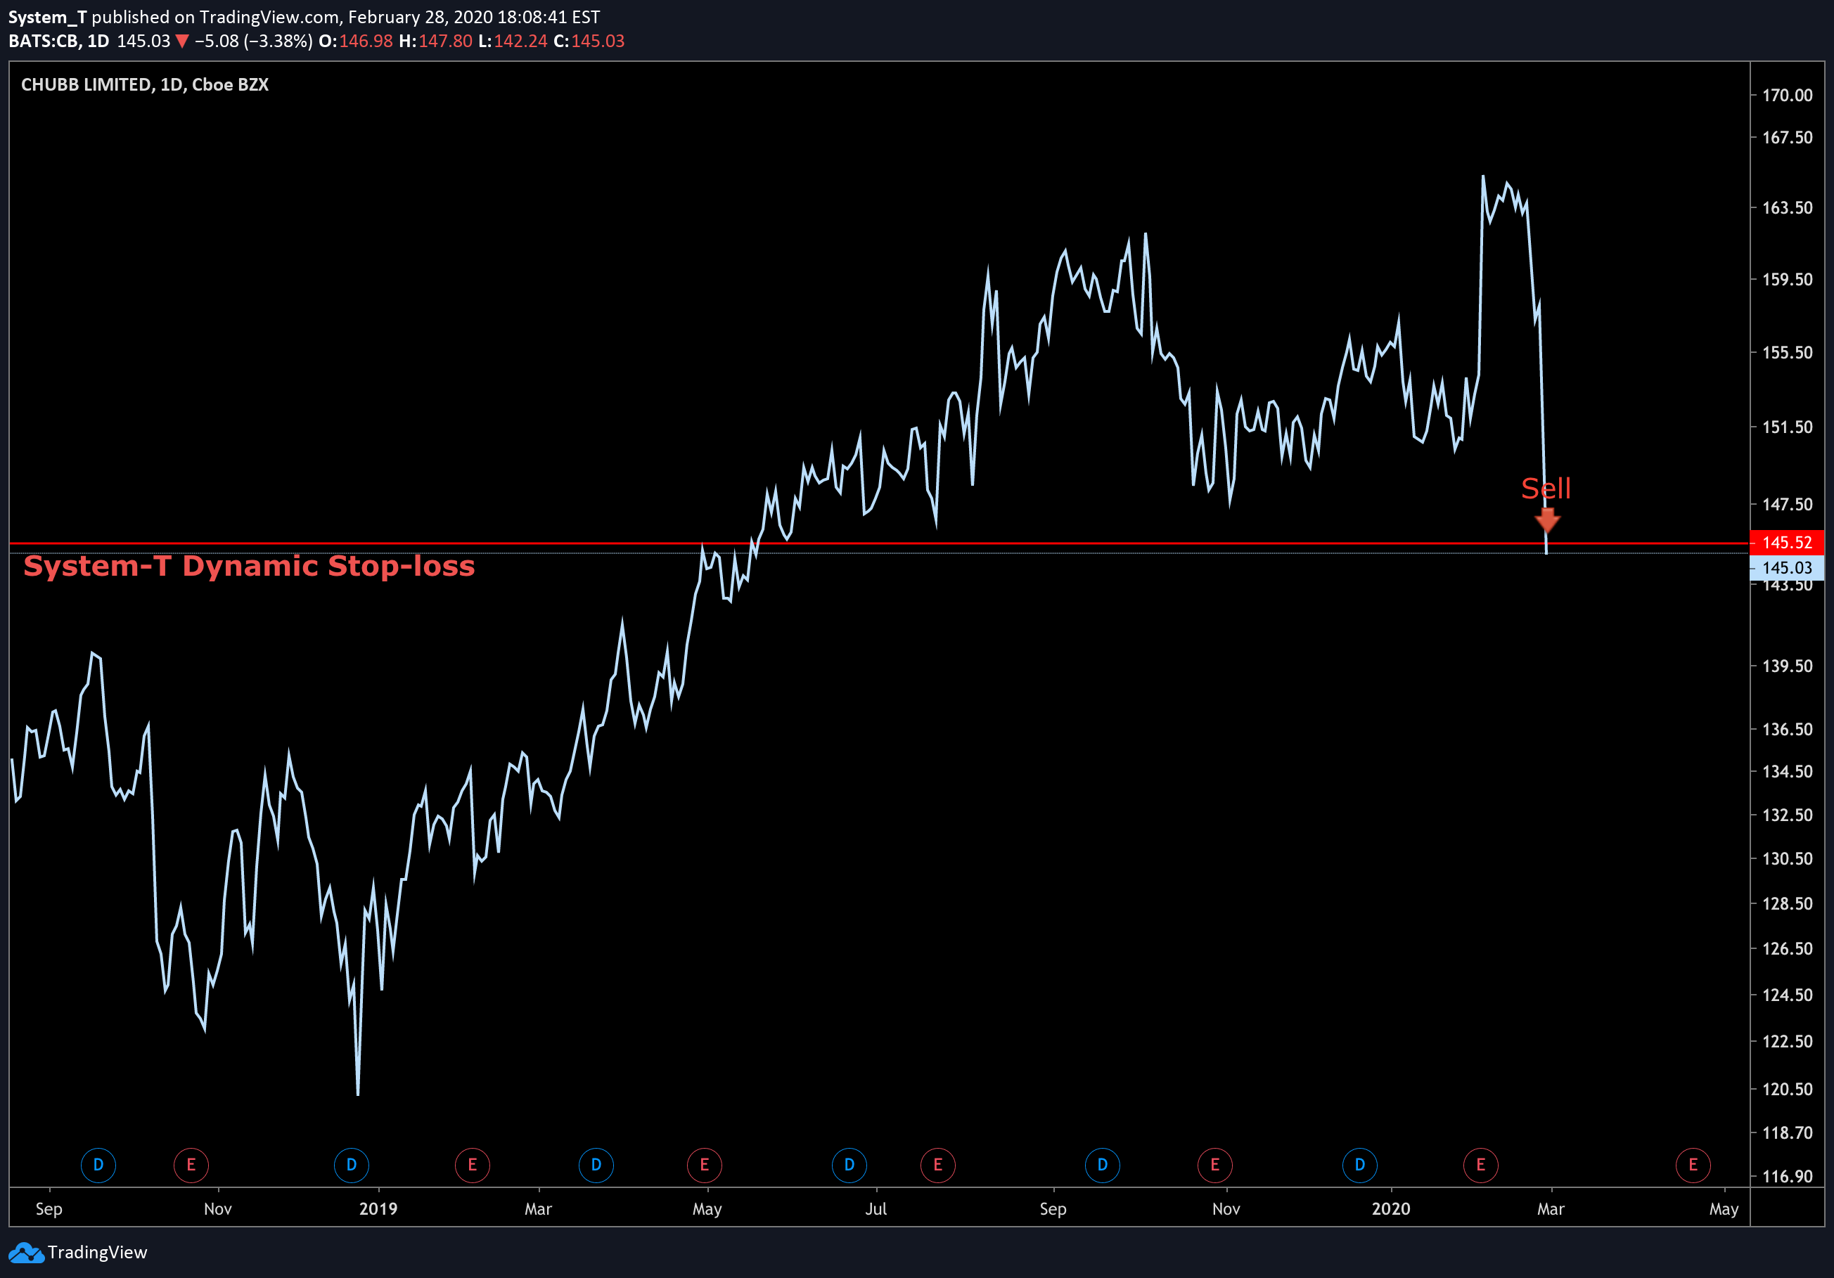Viewport: 1834px width, 1278px height.
Task: Click the Sell annotation text
Action: tap(1546, 488)
